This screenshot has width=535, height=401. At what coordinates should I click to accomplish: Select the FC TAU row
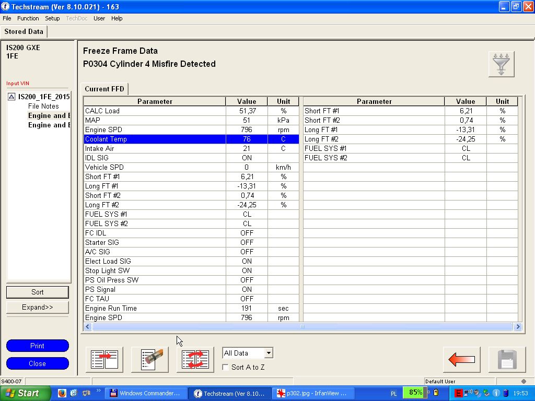tap(191, 299)
